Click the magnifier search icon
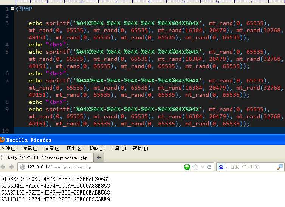Image resolution: width=285 pixels, height=207 pixels. 280,167
